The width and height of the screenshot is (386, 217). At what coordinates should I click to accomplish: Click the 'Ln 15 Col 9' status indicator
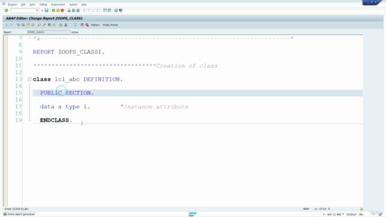(x=322, y=209)
